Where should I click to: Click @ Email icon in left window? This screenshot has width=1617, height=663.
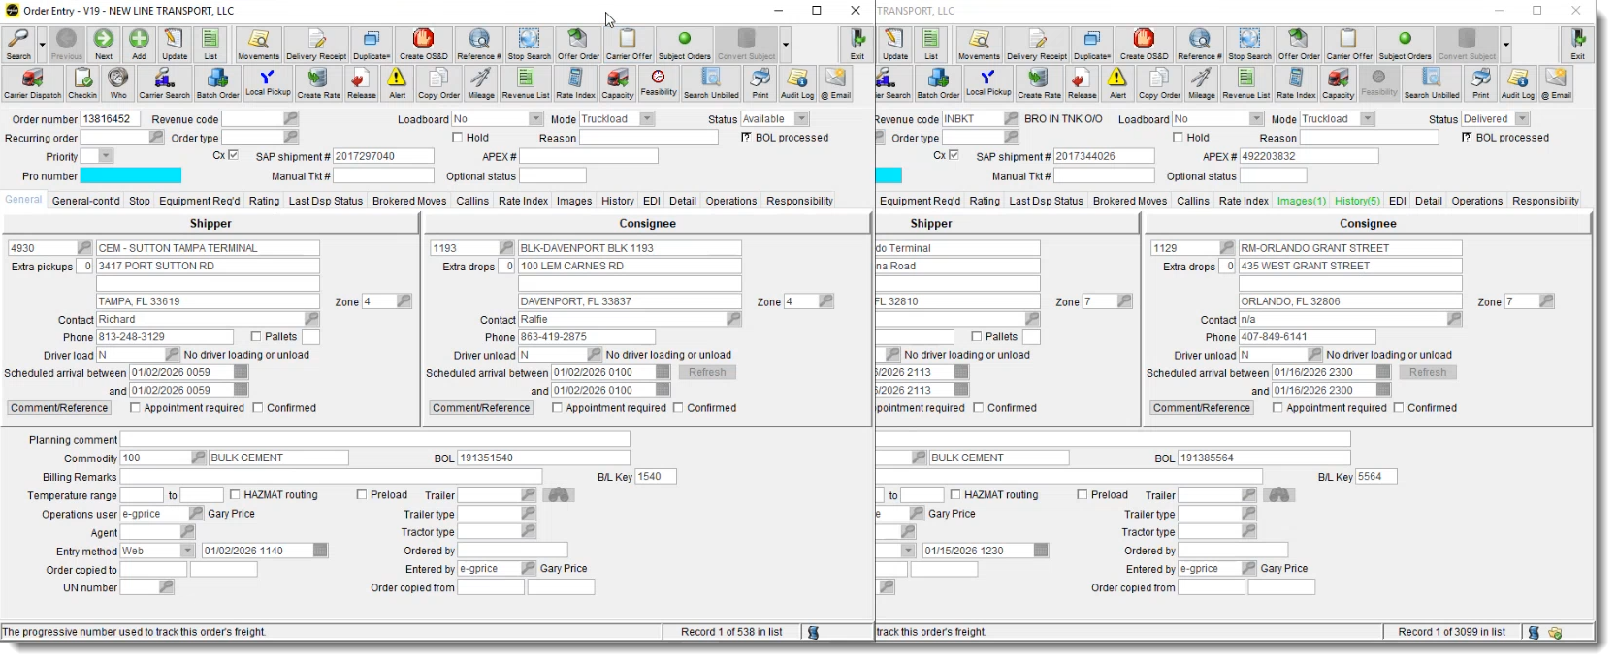pos(835,83)
